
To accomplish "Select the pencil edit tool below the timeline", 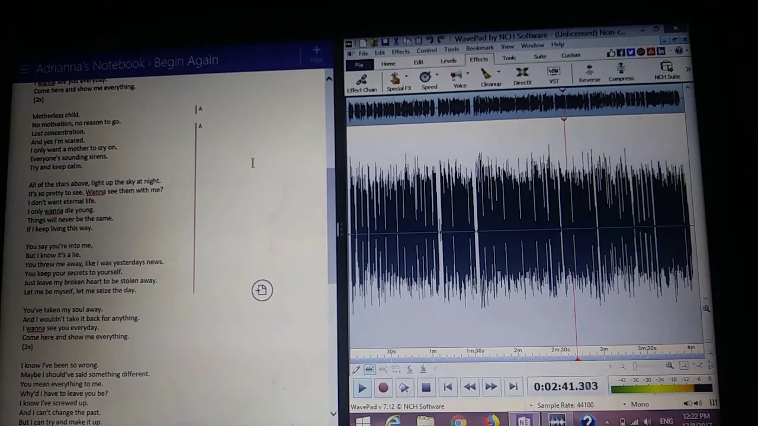I will tap(356, 370).
